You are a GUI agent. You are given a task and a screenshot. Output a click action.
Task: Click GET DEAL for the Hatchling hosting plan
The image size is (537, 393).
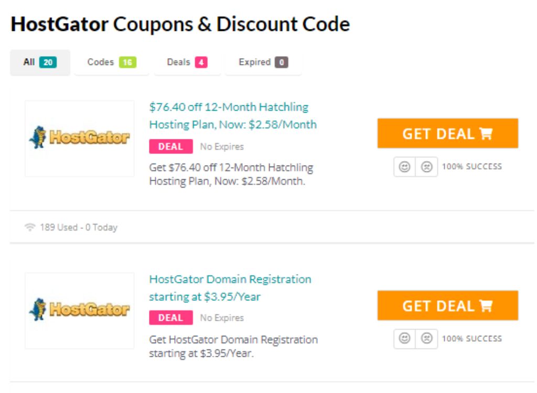pos(447,135)
